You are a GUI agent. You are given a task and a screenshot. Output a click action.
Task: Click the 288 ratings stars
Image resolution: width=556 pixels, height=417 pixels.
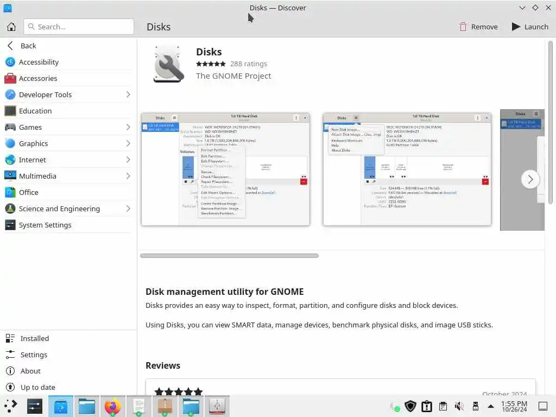pos(211,64)
